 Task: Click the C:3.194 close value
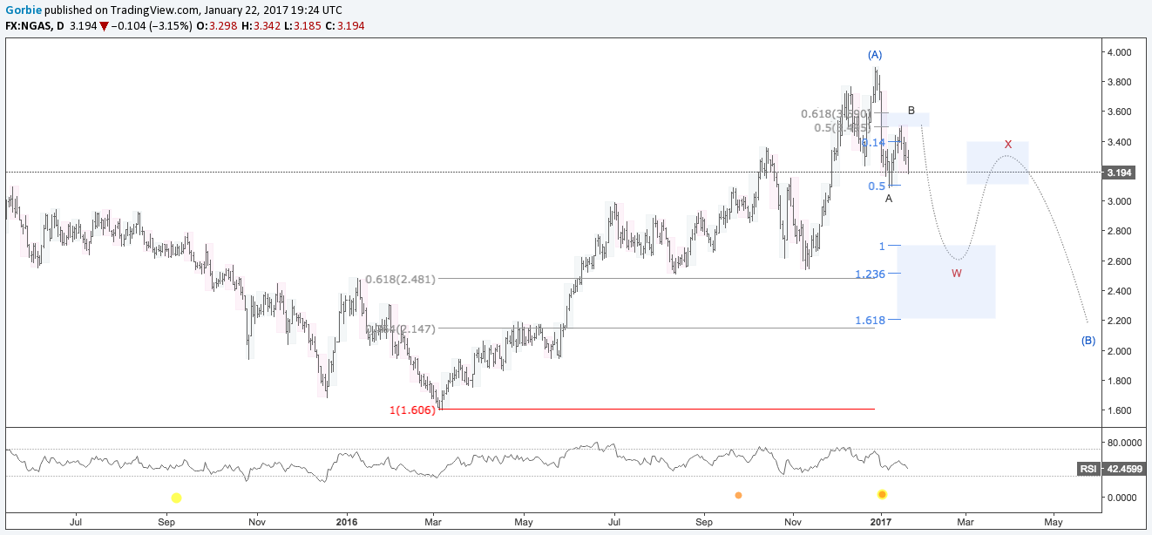coord(344,26)
